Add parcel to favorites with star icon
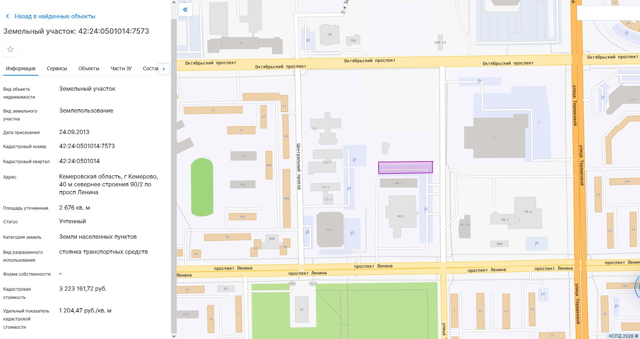Screen dimensions: 640x339 [10, 49]
